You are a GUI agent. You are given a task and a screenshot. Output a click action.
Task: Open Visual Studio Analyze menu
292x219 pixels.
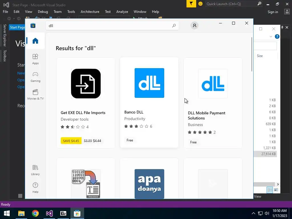122,11
